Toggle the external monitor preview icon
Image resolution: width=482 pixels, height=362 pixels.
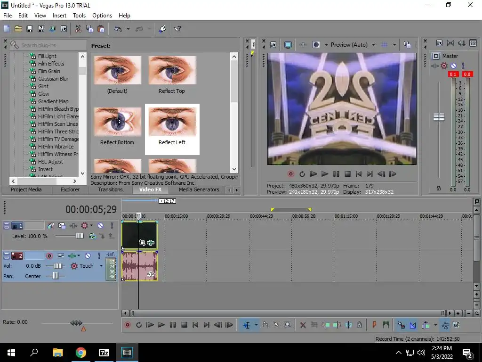(x=288, y=45)
